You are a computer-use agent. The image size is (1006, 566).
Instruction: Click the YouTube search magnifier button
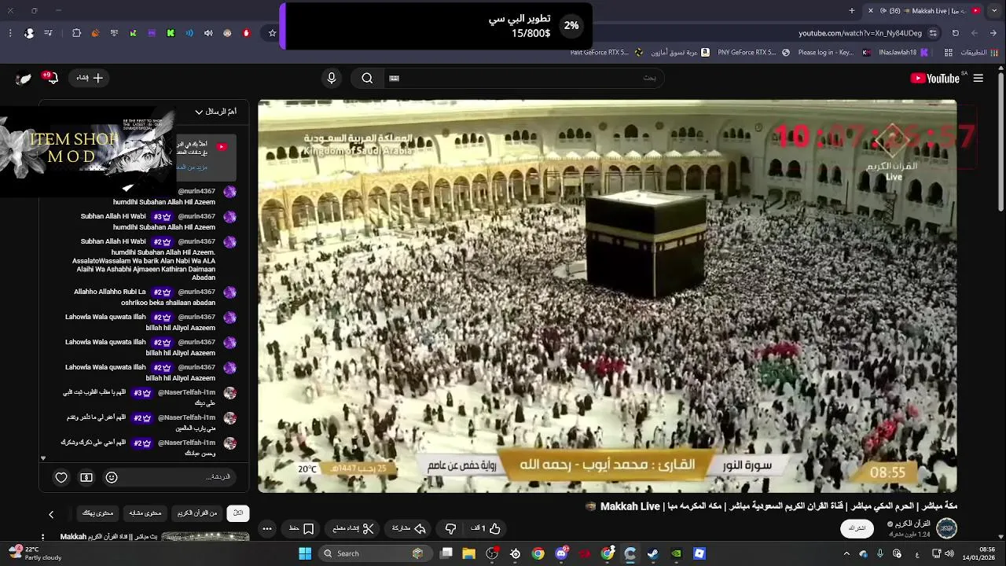pyautogui.click(x=367, y=78)
